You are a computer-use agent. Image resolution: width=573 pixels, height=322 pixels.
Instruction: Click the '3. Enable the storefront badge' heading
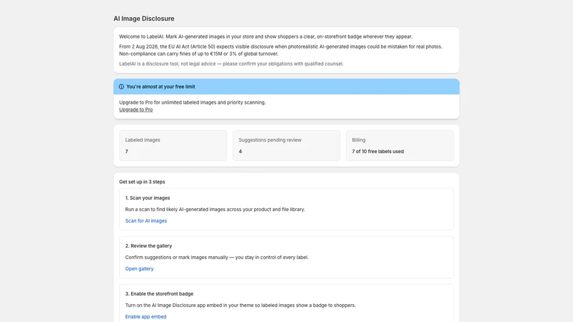(159, 293)
